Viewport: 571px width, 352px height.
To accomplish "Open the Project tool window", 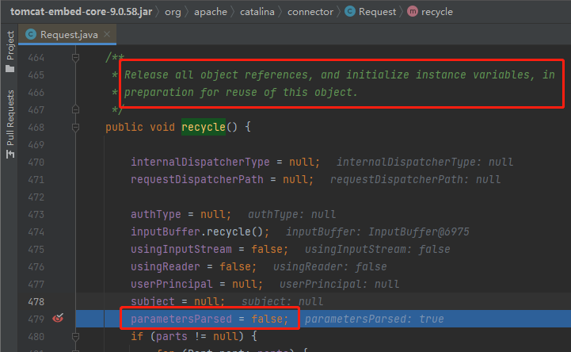I will point(10,45).
